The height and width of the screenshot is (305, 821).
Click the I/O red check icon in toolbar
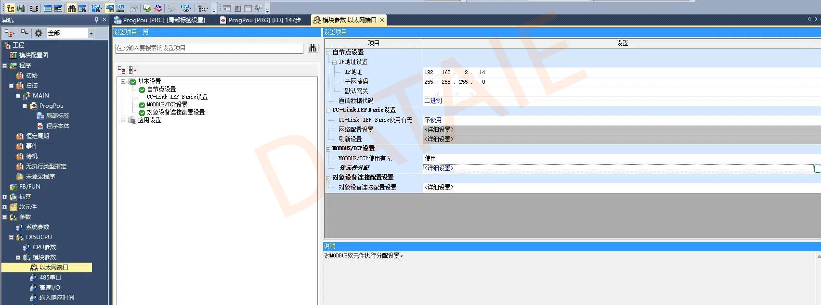coord(158,8)
